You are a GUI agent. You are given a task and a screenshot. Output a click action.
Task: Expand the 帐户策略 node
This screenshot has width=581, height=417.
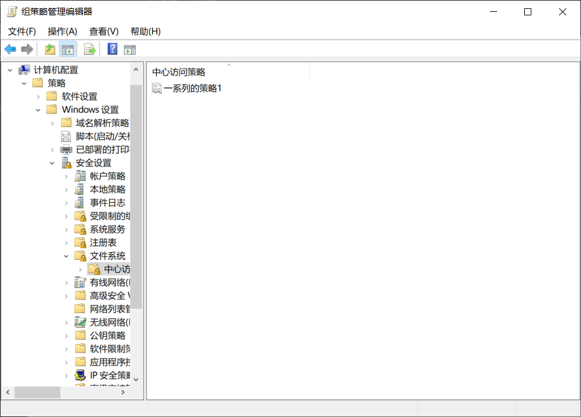click(66, 176)
